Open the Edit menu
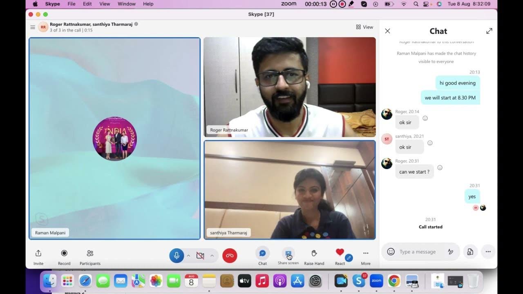 click(x=87, y=4)
